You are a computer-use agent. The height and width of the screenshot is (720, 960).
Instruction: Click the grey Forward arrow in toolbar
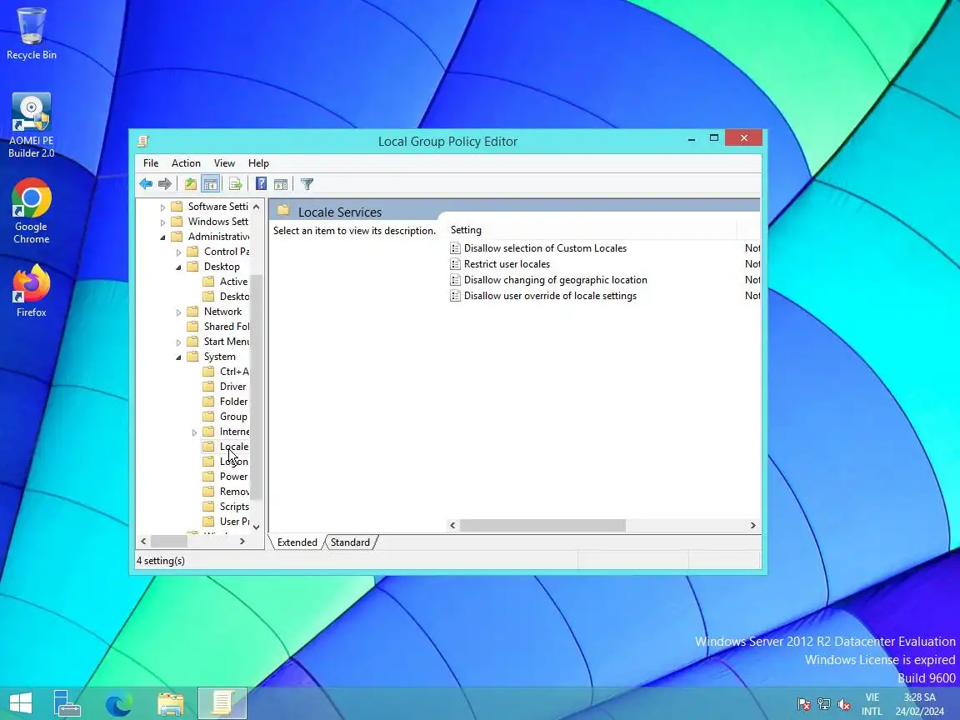pyautogui.click(x=165, y=183)
